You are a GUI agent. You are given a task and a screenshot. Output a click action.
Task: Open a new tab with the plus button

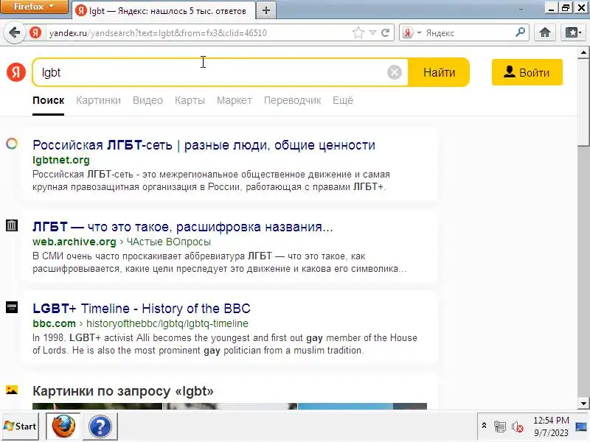tap(266, 10)
